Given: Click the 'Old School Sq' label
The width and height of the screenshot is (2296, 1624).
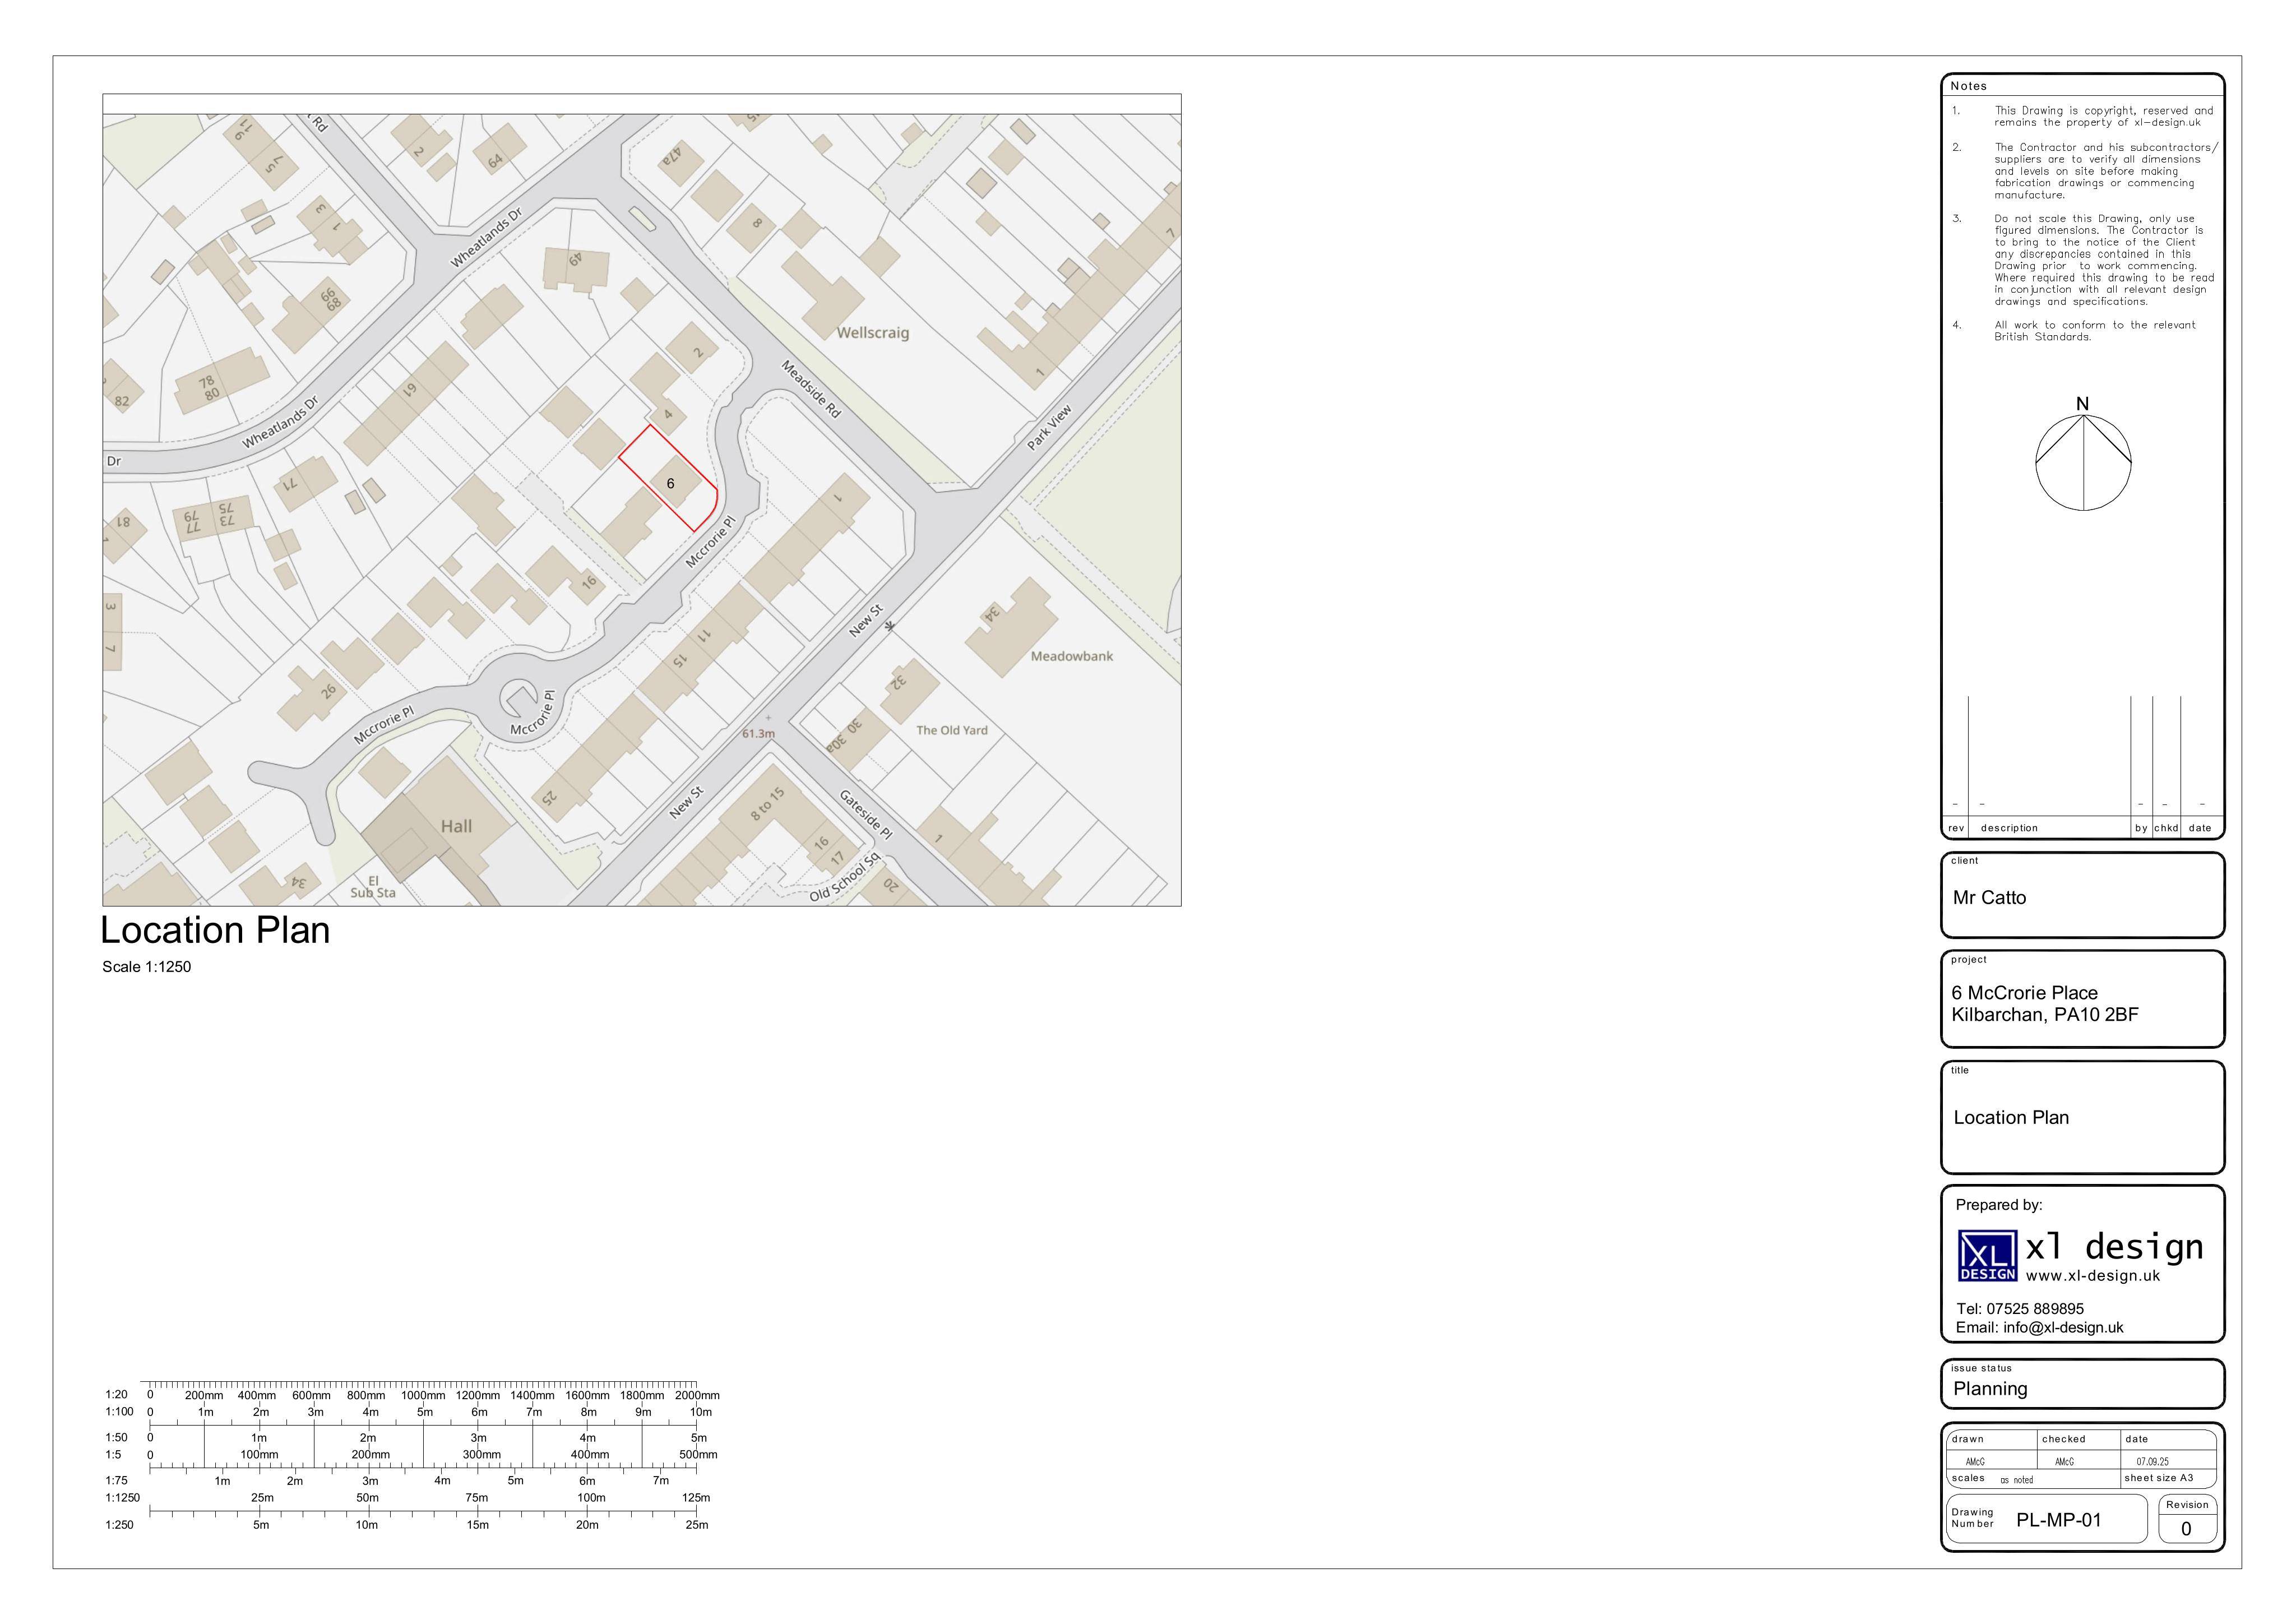Looking at the screenshot, I should 844,877.
